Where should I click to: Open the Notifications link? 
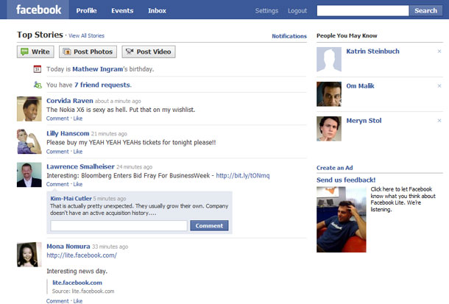tap(289, 36)
